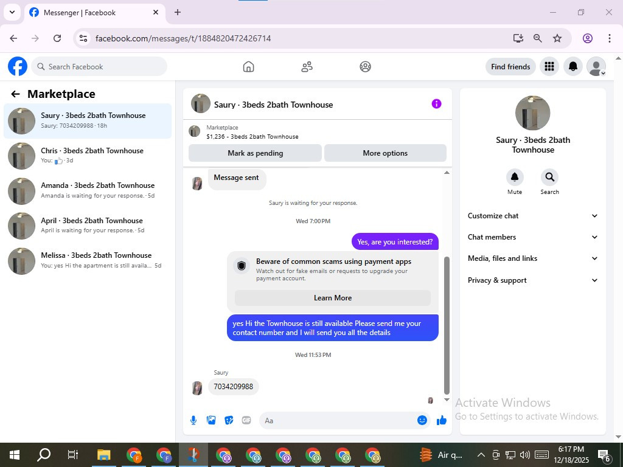Open the emoji picker smiley icon

point(422,420)
